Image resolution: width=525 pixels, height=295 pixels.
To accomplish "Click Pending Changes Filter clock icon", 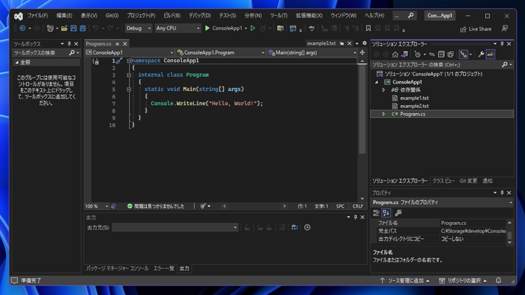I will coord(417,55).
